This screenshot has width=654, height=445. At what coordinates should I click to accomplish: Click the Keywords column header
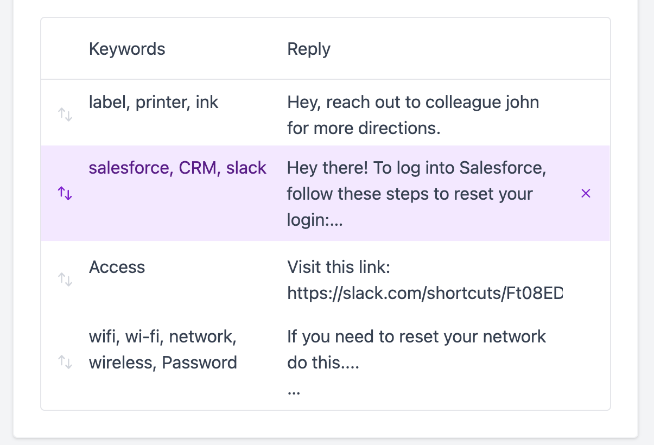coord(127,49)
